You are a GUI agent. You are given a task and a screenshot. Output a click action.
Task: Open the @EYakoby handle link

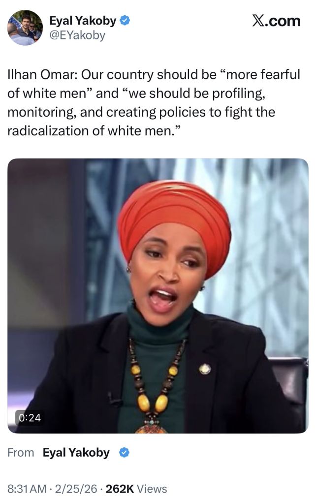pyautogui.click(x=77, y=35)
